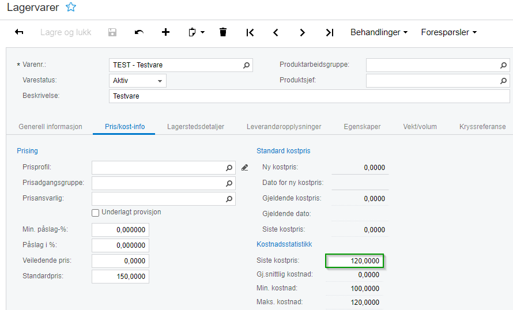Screen dimensions: 513x310
Task: Open the Lagerstedsdetaljer tab
Action: click(x=195, y=127)
